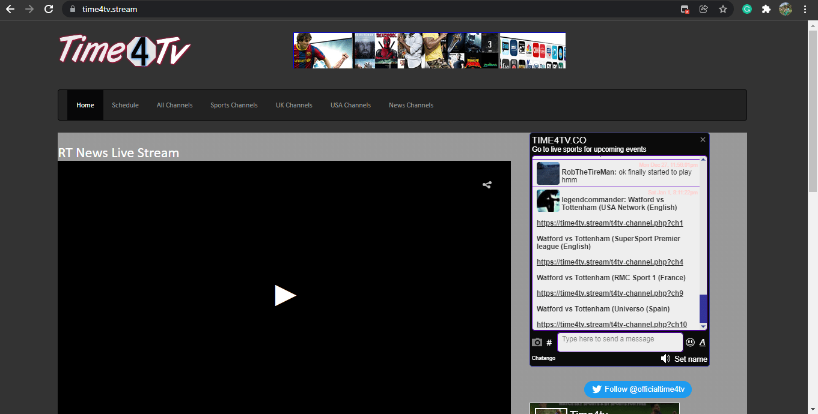Open the blocked pop-up icon in address bar
Screen dimensions: 818x414
click(685, 10)
